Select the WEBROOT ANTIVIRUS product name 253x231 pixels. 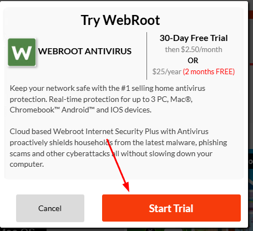85,52
